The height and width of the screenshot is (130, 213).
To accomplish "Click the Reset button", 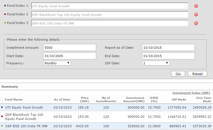I will (x=197, y=74).
